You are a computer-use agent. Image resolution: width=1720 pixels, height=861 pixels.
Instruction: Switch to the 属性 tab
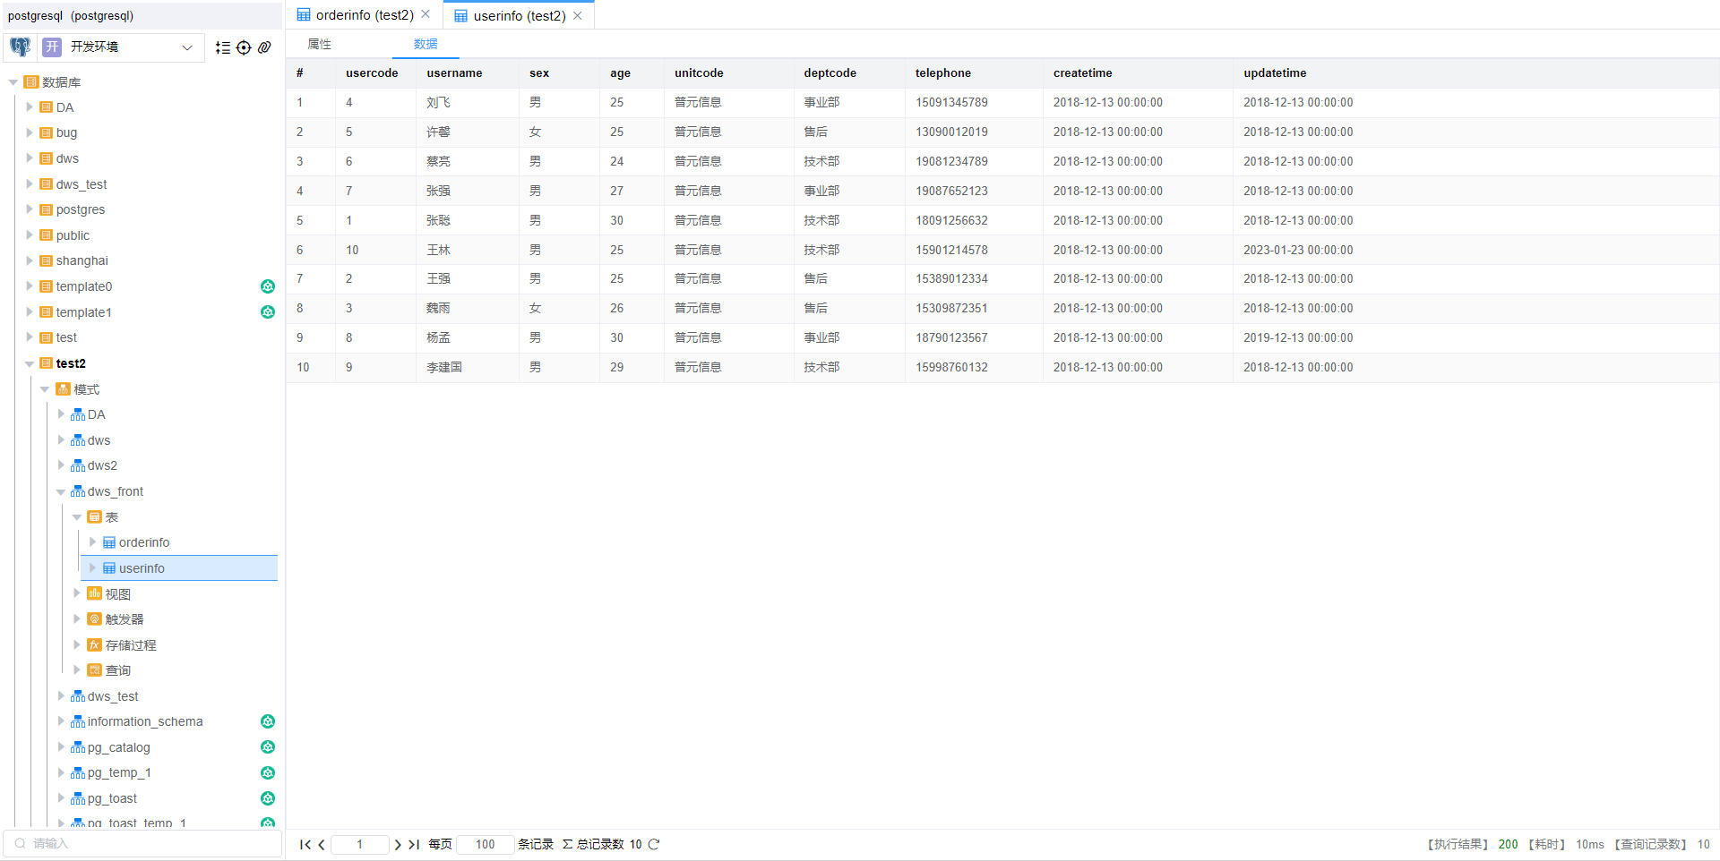(319, 44)
